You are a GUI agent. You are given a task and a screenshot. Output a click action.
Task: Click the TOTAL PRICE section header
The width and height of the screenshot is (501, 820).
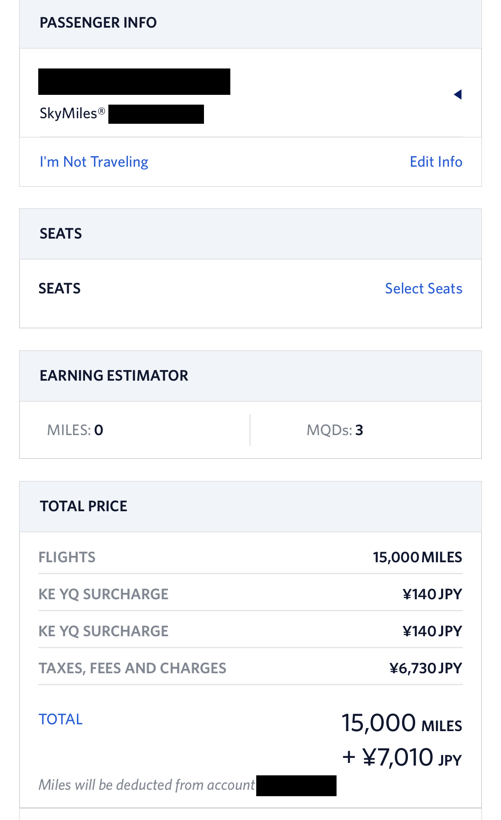click(x=84, y=507)
